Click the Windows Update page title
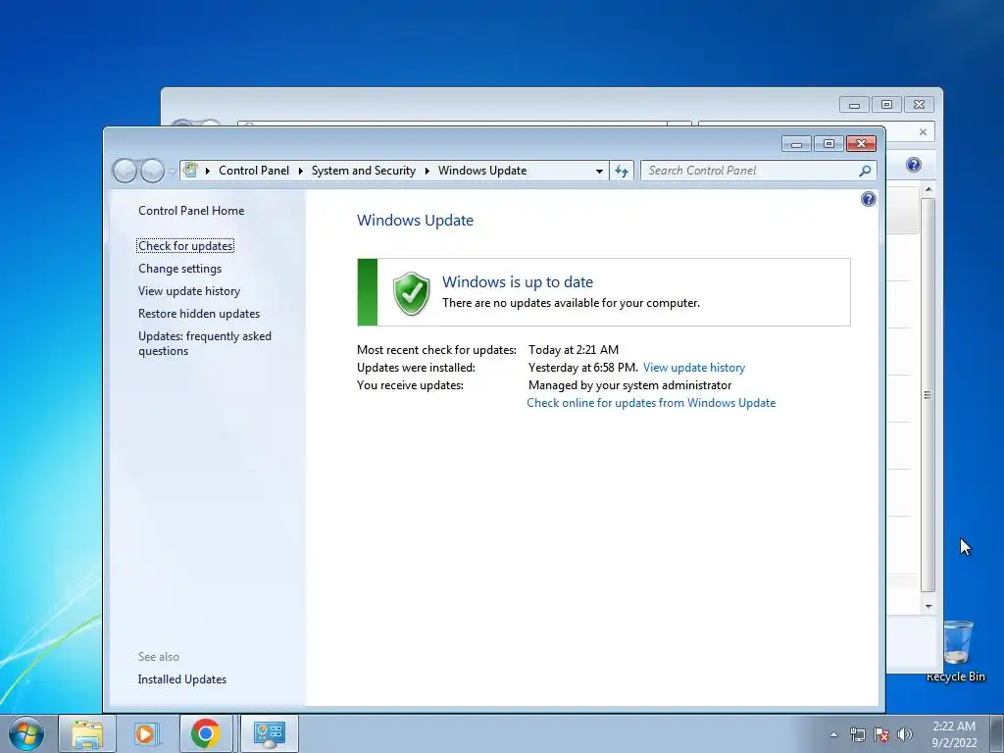1004x753 pixels. (x=415, y=221)
